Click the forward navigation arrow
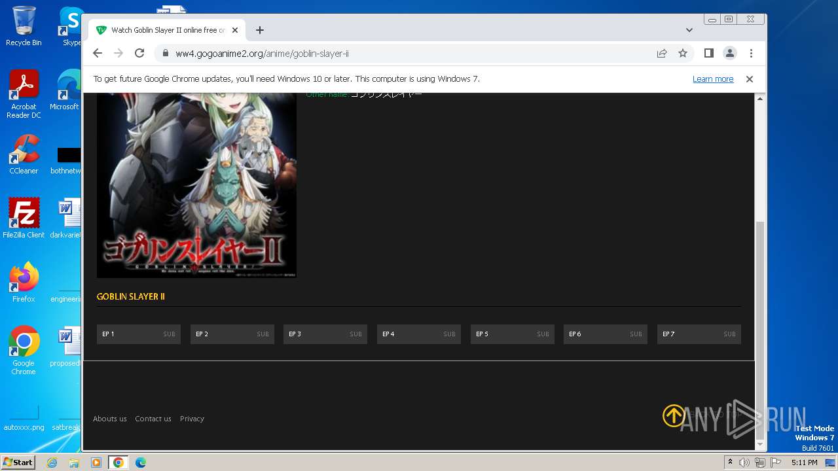The height and width of the screenshot is (471, 838). coord(118,53)
